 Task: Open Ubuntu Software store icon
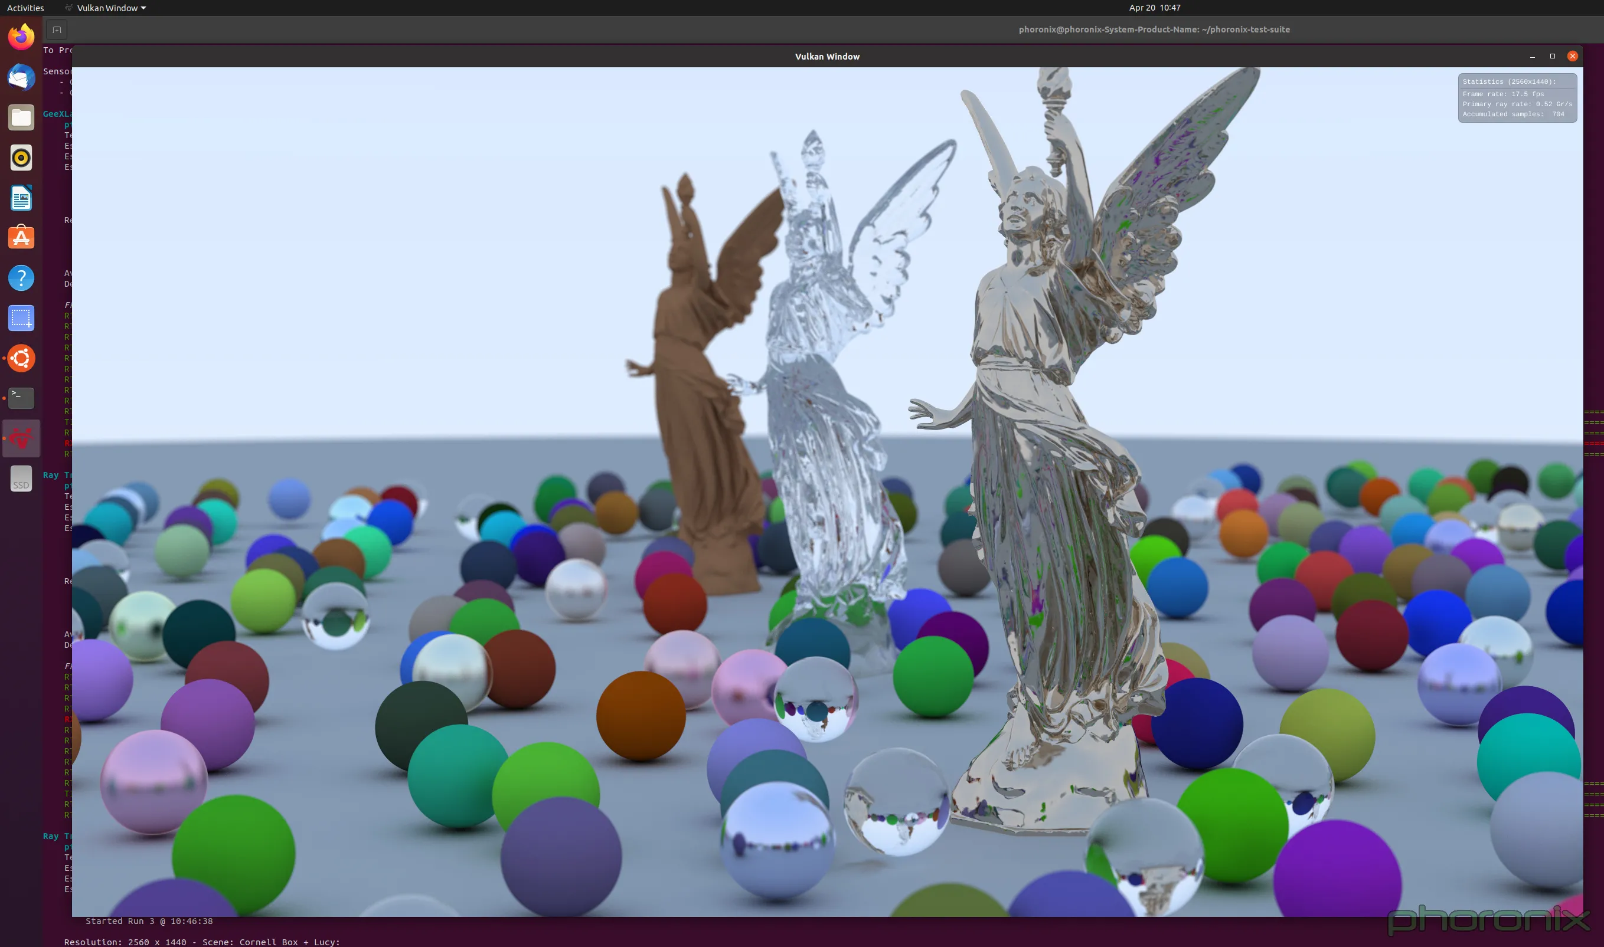[21, 237]
